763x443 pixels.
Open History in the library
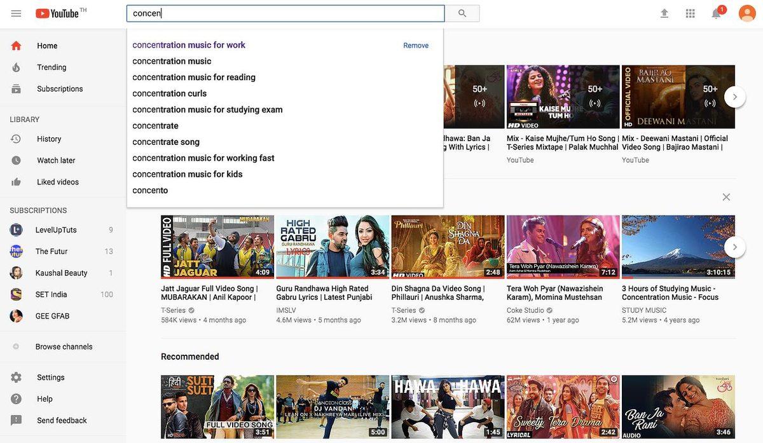pos(62,139)
